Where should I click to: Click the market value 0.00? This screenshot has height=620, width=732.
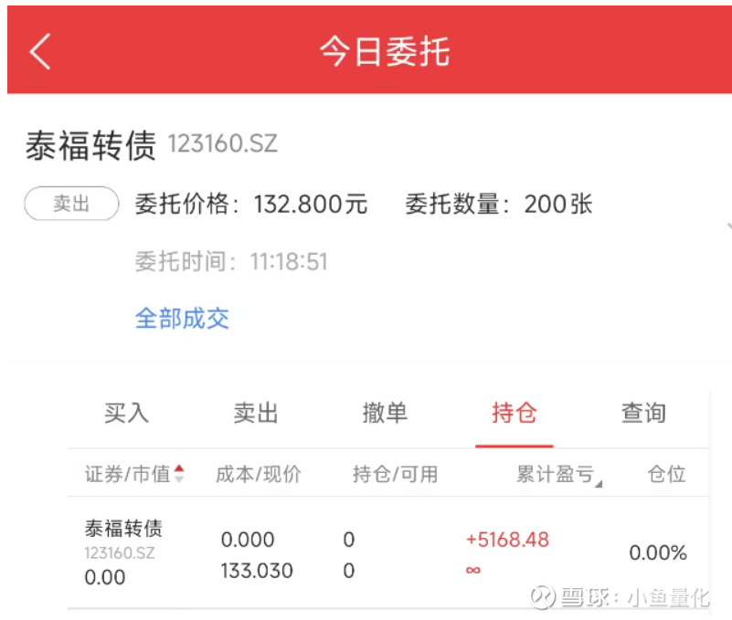[104, 578]
